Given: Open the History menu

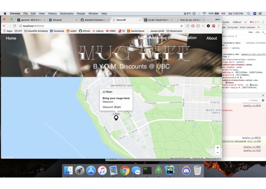Looking at the screenshot, I should 52,13.
